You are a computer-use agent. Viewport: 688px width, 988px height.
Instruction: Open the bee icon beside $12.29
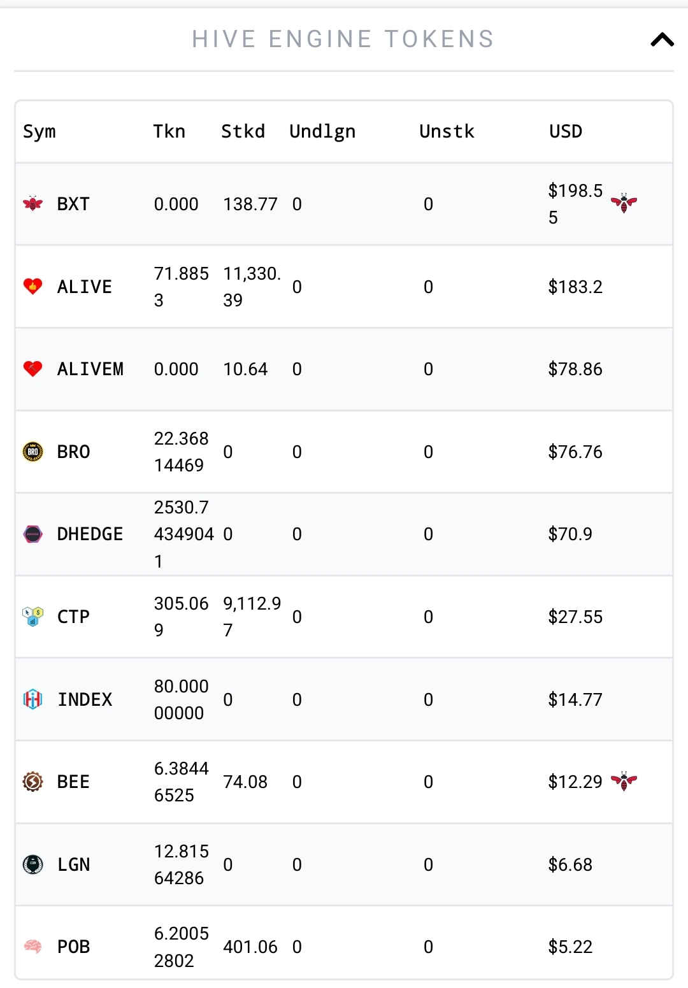[x=624, y=781]
